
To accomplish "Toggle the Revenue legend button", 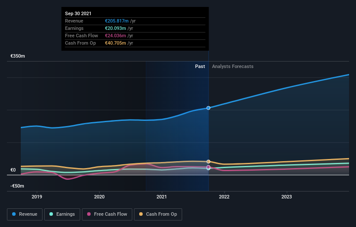I will [x=25, y=214].
